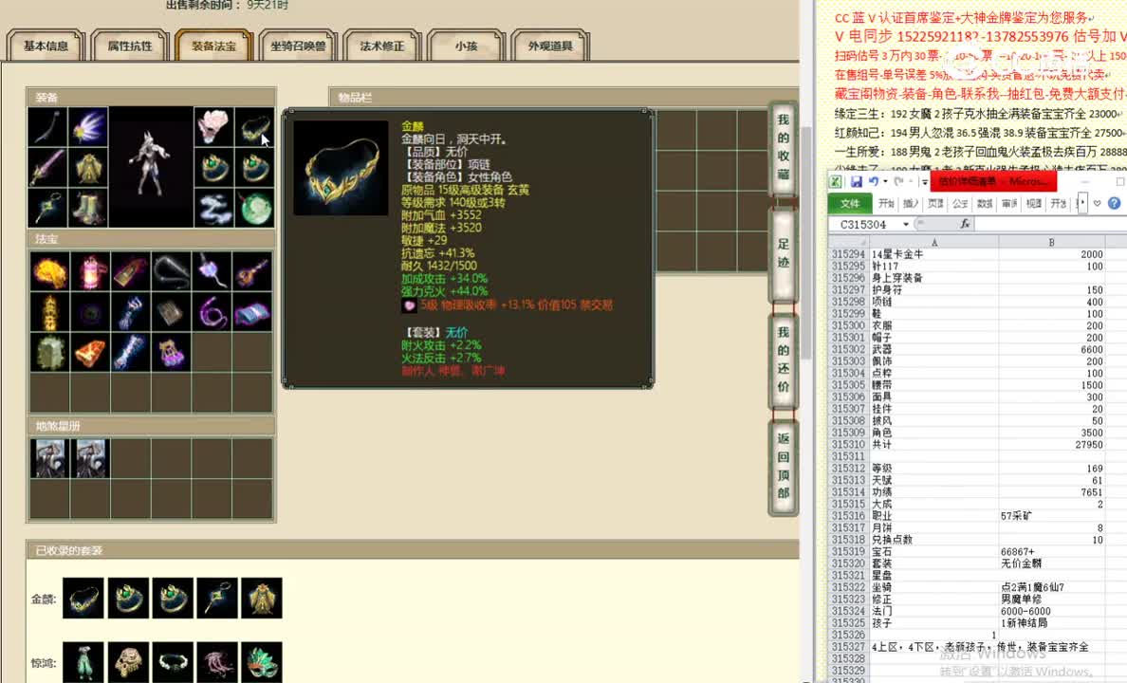Viewport: 1127px width, 683px height.
Task: Undo last action in Excel
Action: 873,182
